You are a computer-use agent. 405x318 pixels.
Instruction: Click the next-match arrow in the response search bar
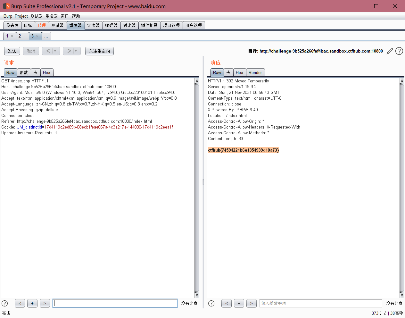[x=251, y=303]
